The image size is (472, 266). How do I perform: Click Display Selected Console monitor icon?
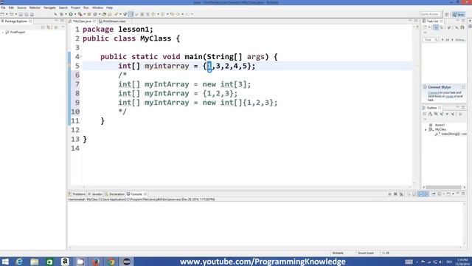[x=440, y=194]
